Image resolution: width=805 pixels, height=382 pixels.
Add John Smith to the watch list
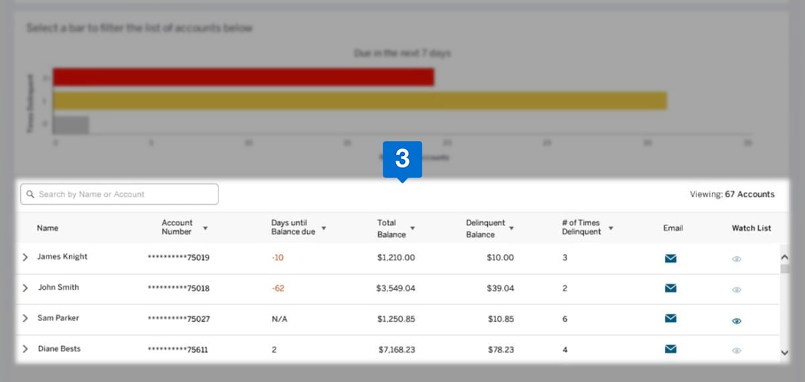tap(737, 290)
